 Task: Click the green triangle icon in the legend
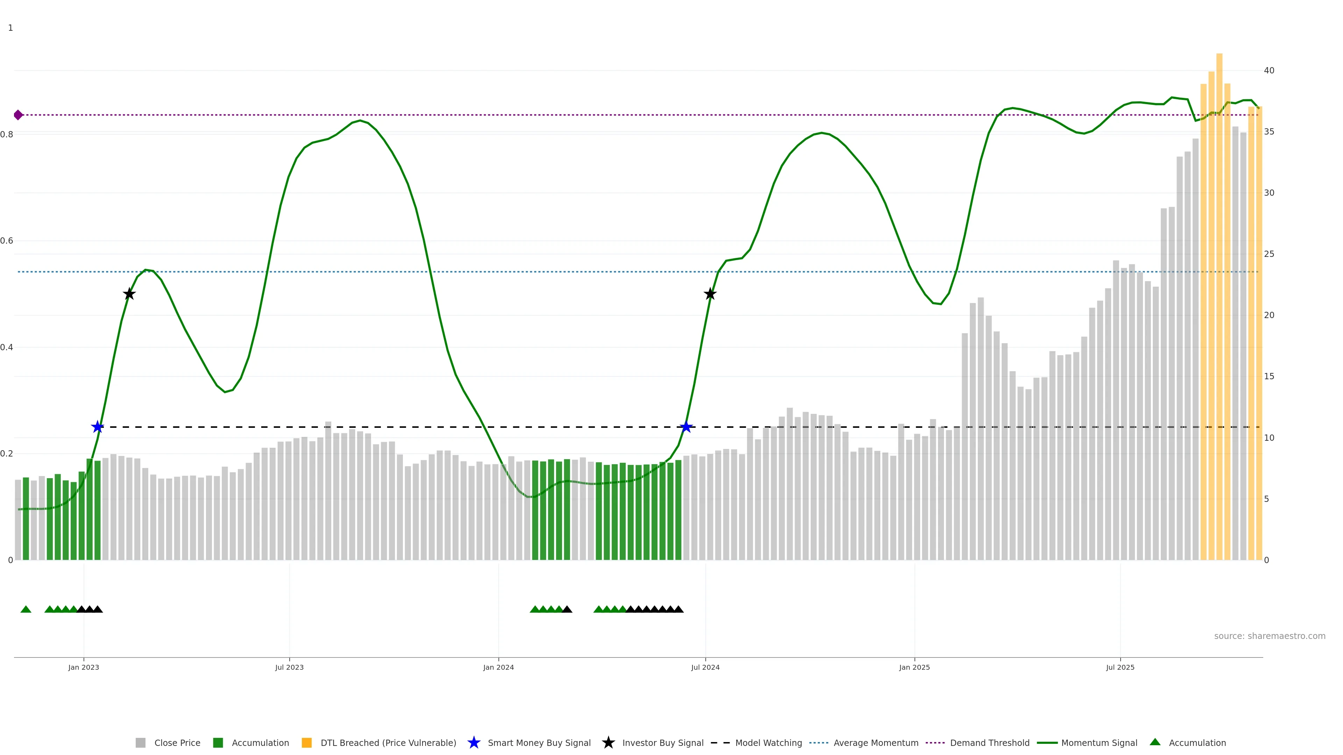point(1155,742)
